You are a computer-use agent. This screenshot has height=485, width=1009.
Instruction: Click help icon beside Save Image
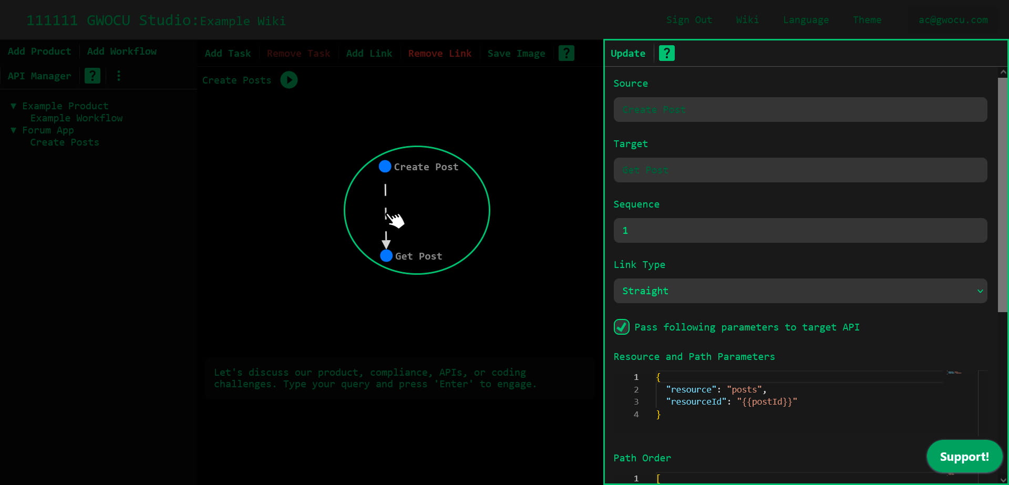tap(566, 53)
